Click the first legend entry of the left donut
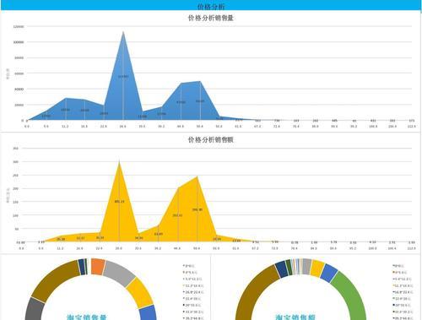This screenshot has height=320, width=422. (x=189, y=266)
